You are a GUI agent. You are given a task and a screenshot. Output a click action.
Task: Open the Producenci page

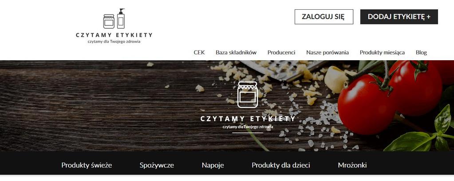[281, 53]
